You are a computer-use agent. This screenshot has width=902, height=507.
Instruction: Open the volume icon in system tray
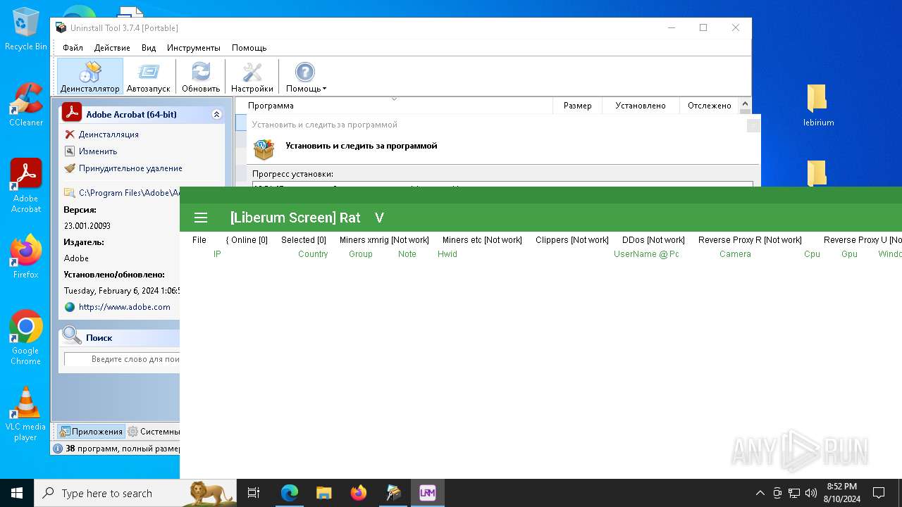(x=811, y=493)
